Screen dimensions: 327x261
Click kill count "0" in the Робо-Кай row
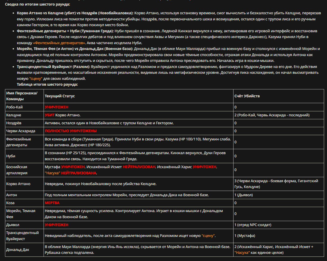pos(236,107)
